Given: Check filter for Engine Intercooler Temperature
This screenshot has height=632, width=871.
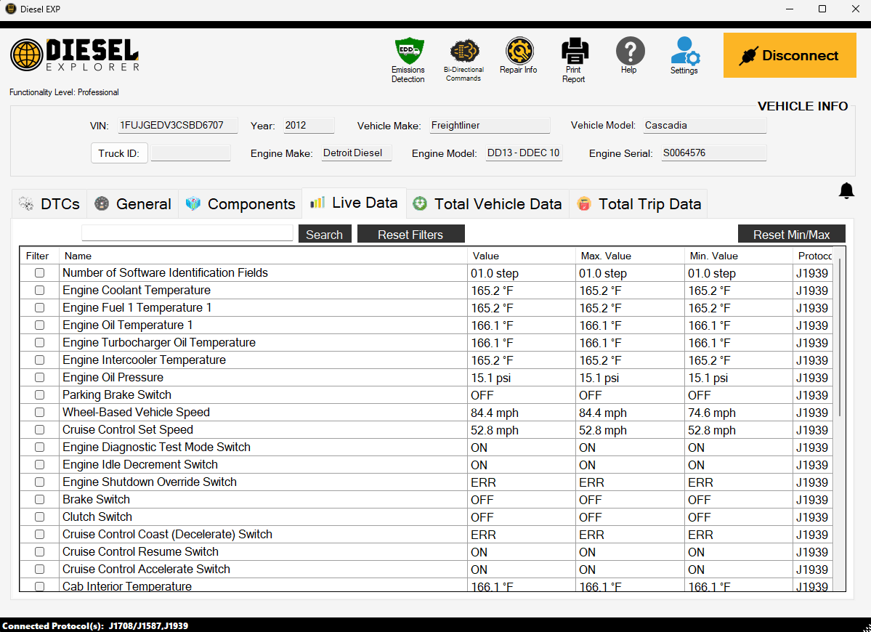Looking at the screenshot, I should [39, 360].
